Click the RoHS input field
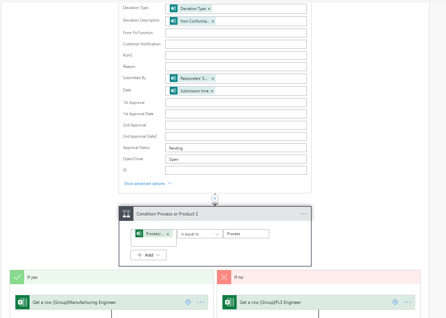This screenshot has height=318, width=446. (x=236, y=56)
